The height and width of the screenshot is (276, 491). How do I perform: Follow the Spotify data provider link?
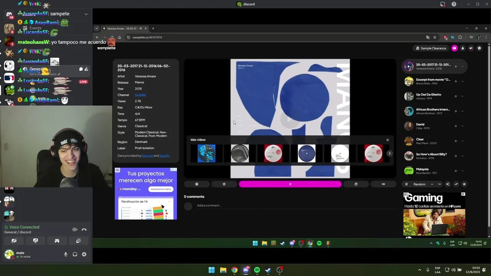point(164,156)
